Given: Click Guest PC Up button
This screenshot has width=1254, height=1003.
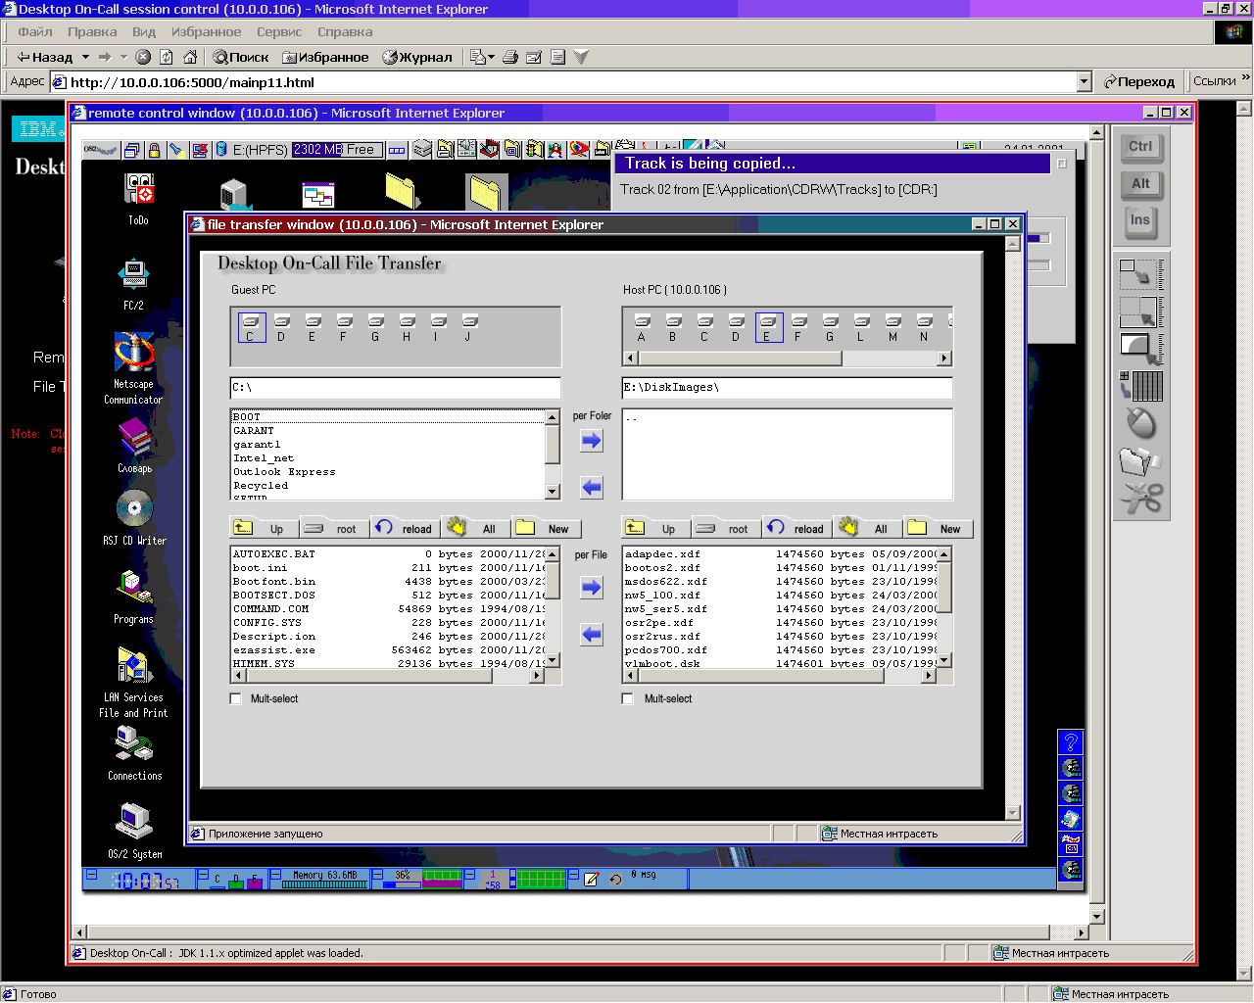Looking at the screenshot, I should (265, 529).
